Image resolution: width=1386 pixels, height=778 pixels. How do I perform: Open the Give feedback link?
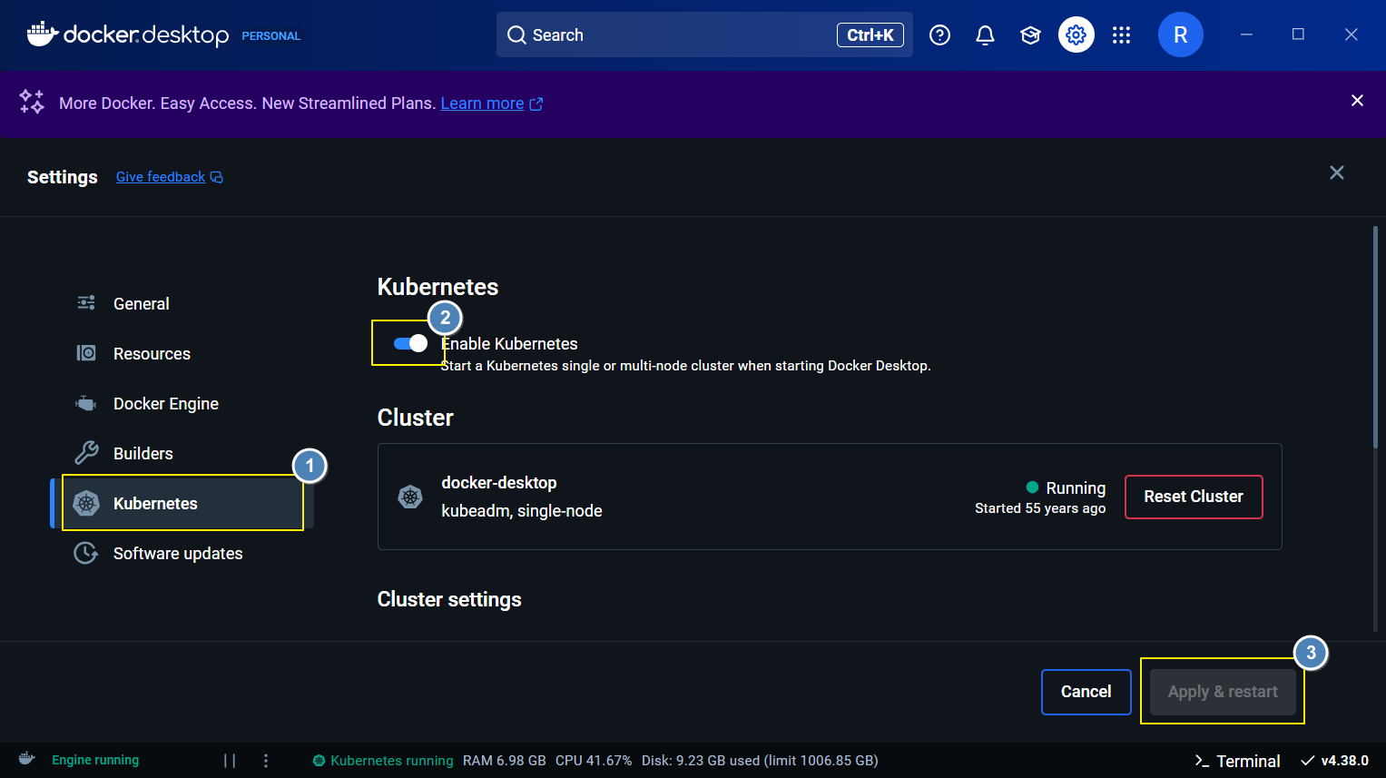(161, 177)
